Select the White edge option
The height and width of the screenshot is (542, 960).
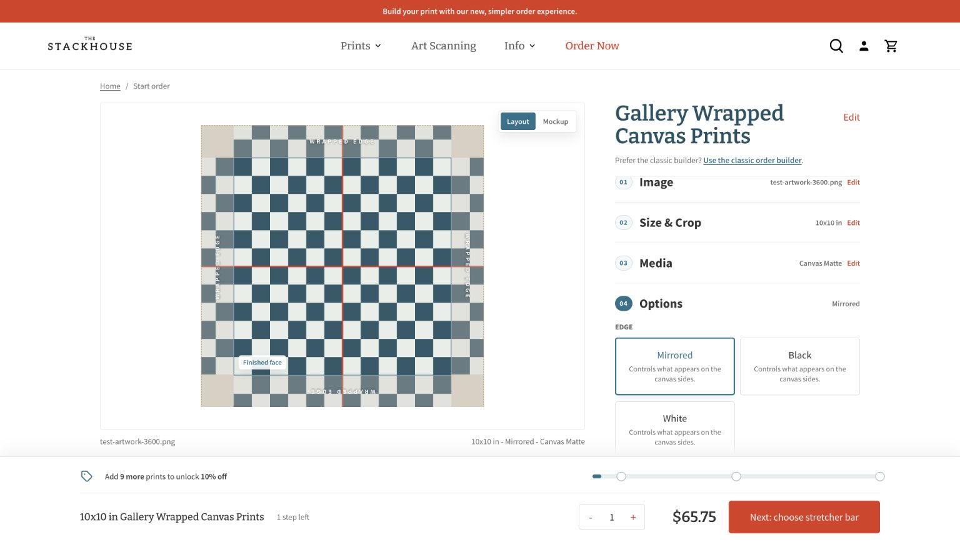tap(675, 428)
